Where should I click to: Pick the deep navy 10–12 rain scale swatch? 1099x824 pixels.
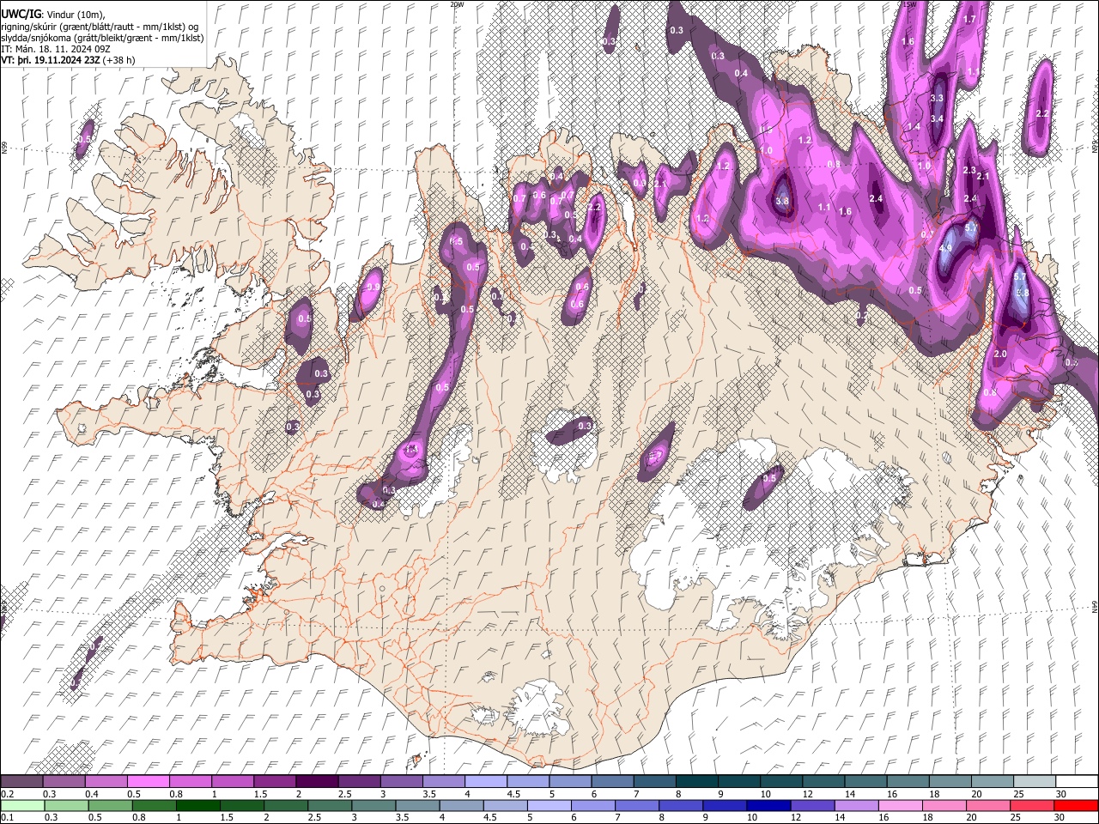pyautogui.click(x=768, y=805)
